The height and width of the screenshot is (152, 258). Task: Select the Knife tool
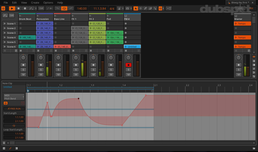pyautogui.click(x=155, y=8)
